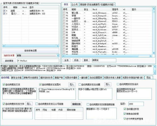Toggle checkbox for login row 0
Screen dimensions: 157x126
[x=4, y=11]
